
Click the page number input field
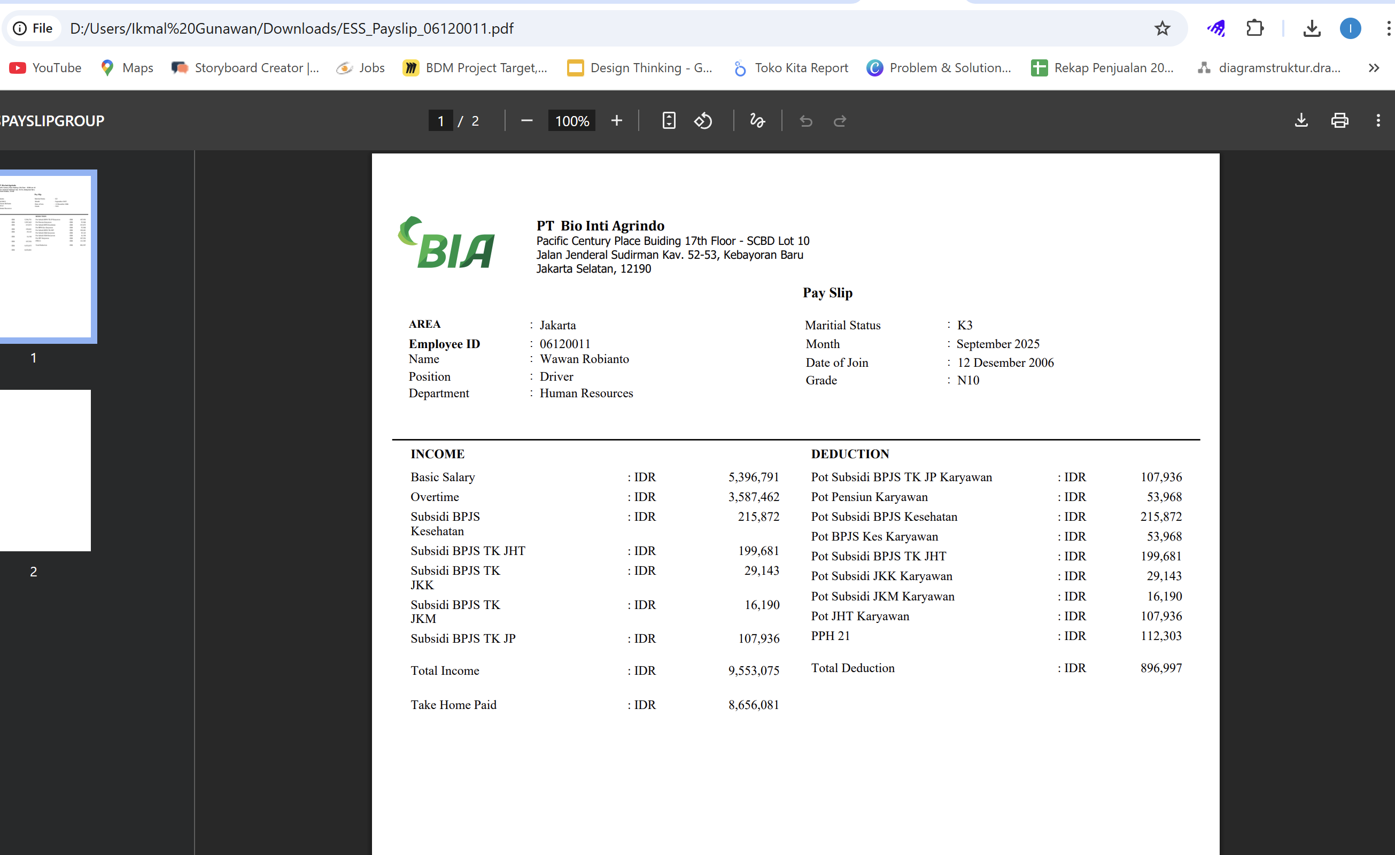[x=440, y=121]
